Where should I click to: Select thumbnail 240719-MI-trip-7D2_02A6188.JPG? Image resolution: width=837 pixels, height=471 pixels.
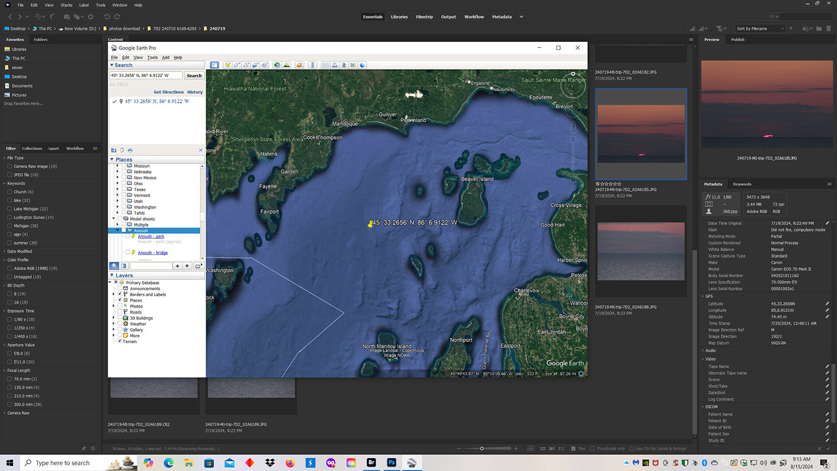pos(641,251)
